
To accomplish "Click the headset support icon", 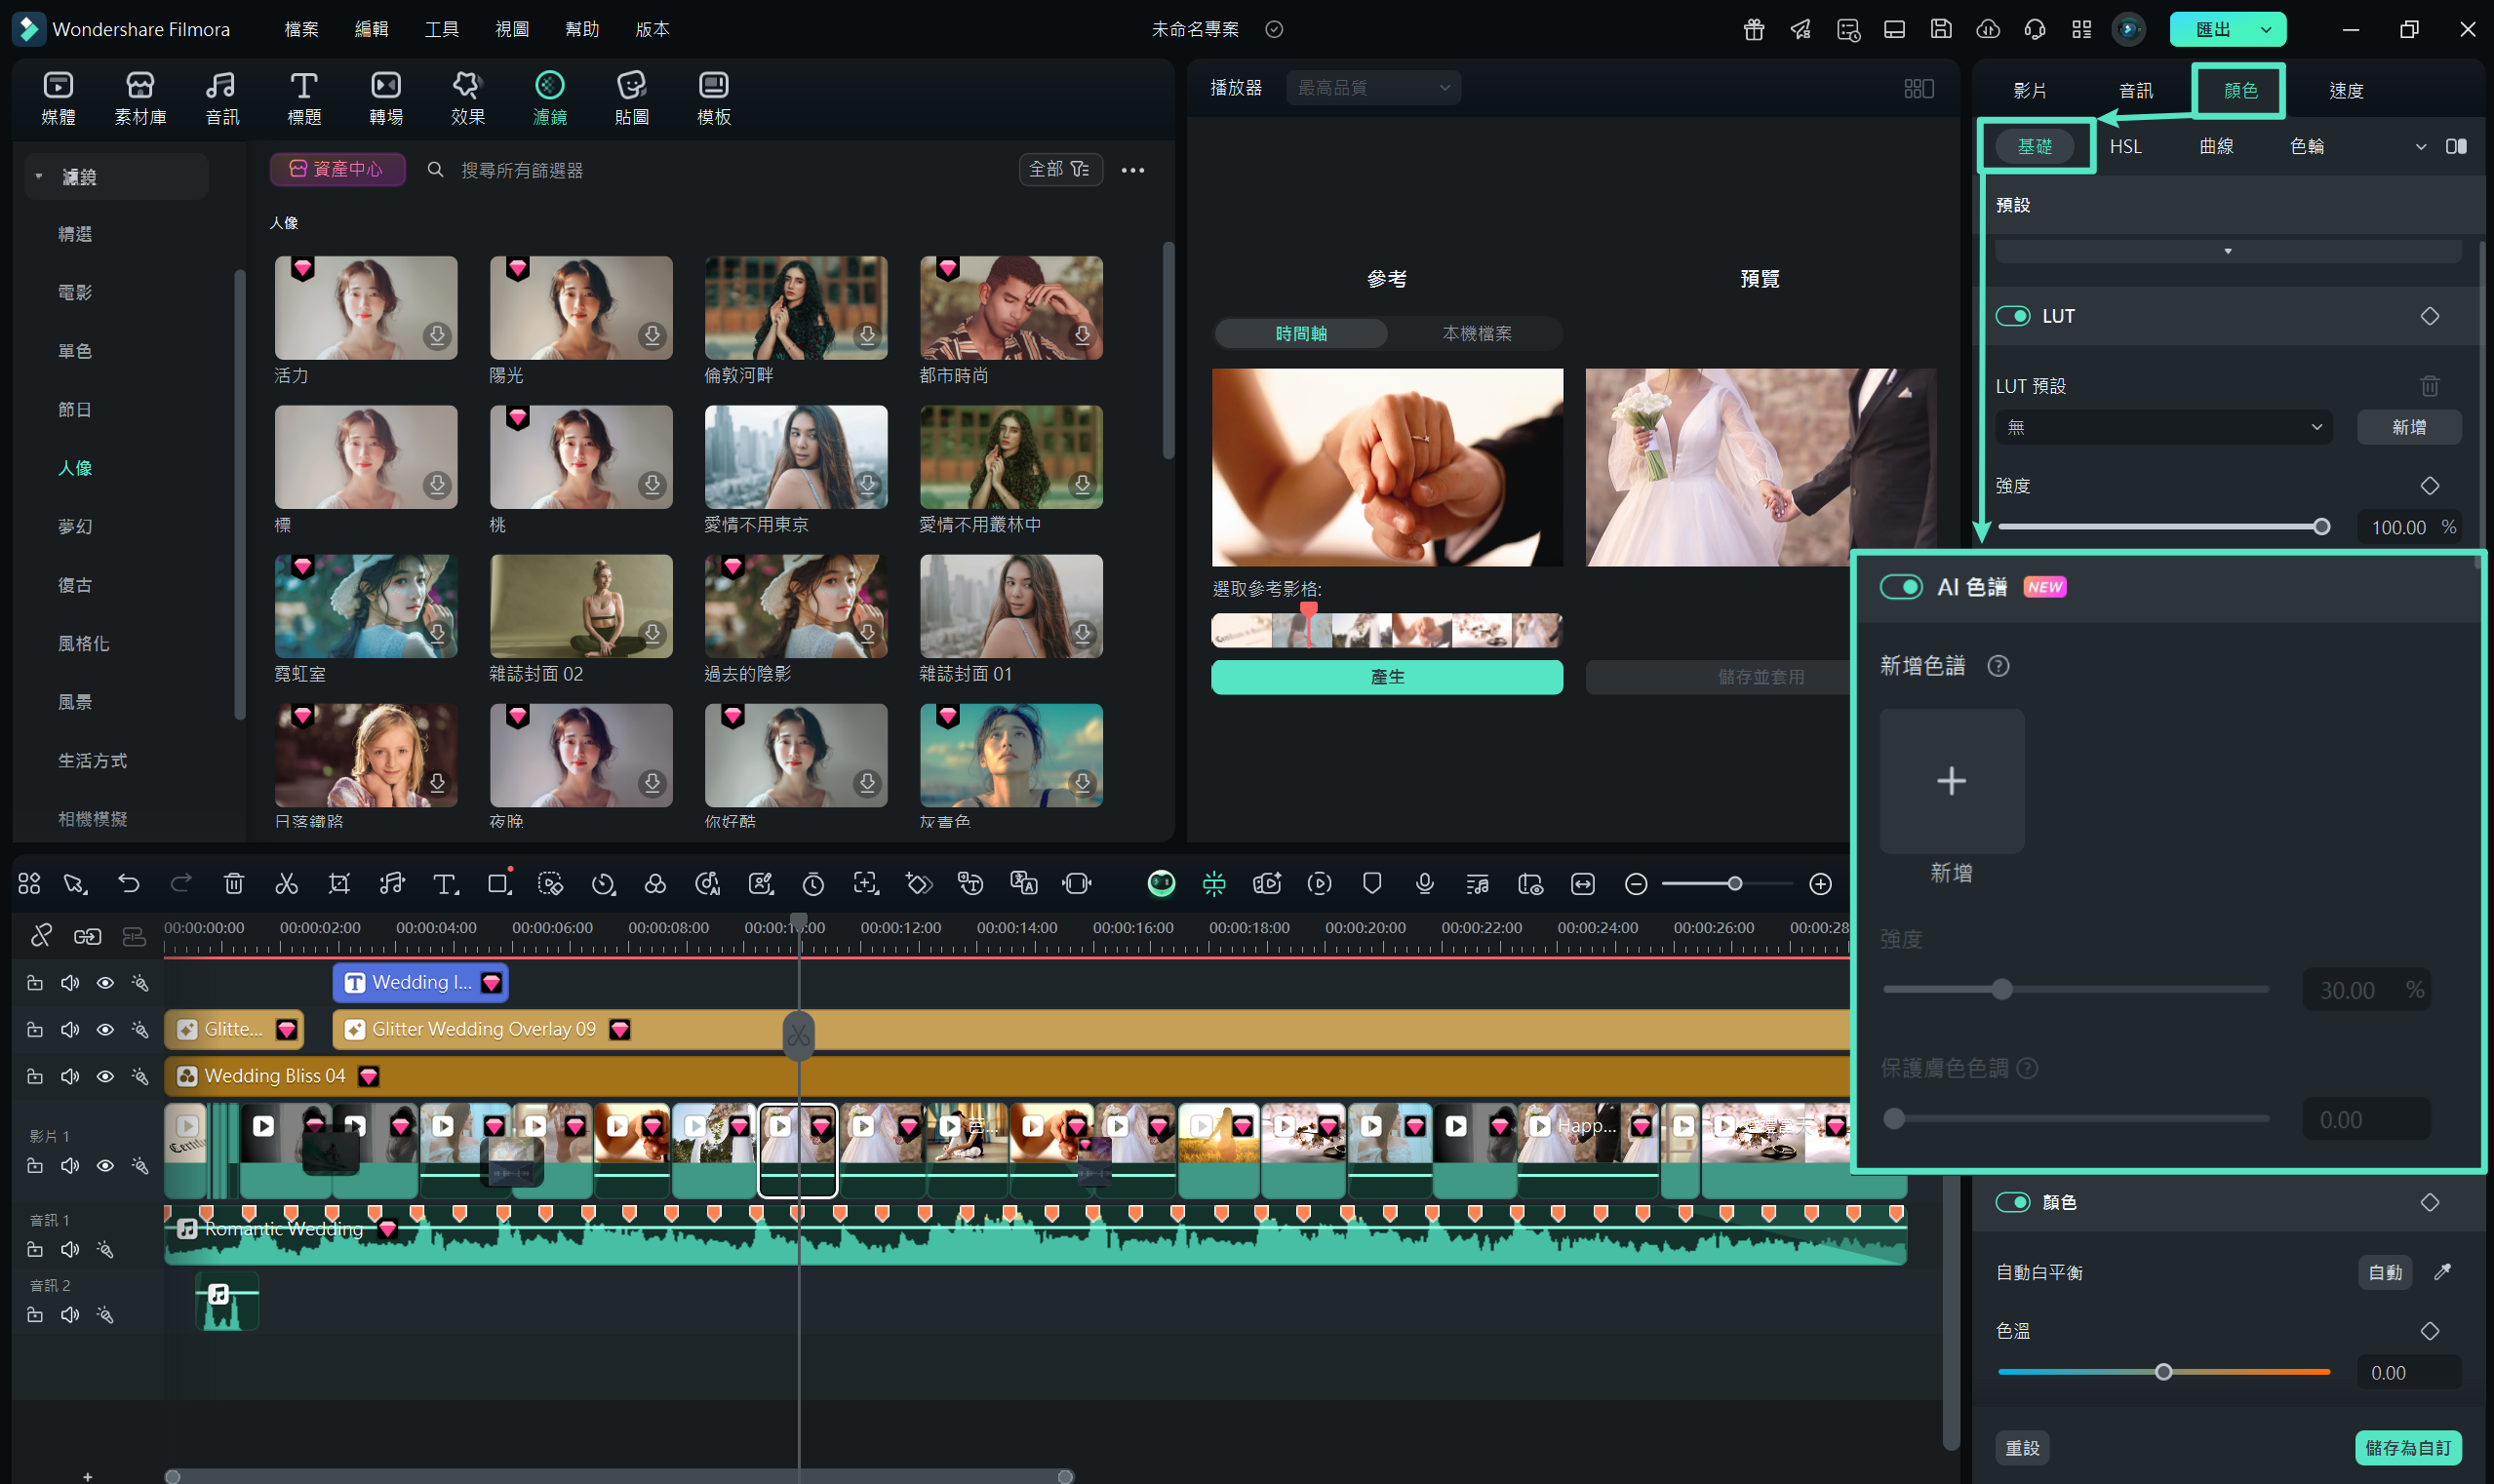I will coord(2035,29).
